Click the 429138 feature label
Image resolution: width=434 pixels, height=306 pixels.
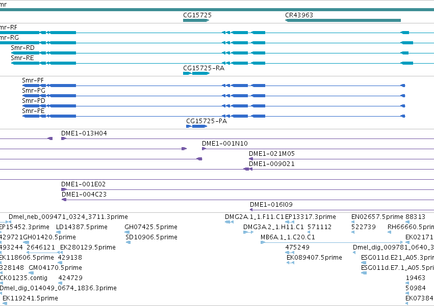[x=70, y=258]
